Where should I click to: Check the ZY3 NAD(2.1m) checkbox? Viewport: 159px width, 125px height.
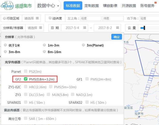73,94
